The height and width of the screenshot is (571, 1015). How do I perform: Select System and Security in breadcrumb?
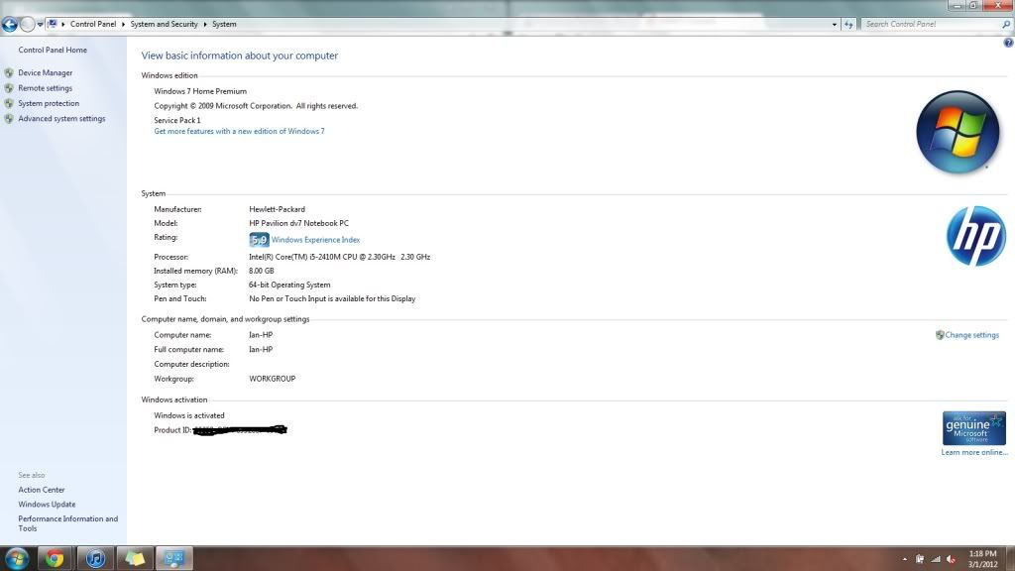tap(164, 24)
